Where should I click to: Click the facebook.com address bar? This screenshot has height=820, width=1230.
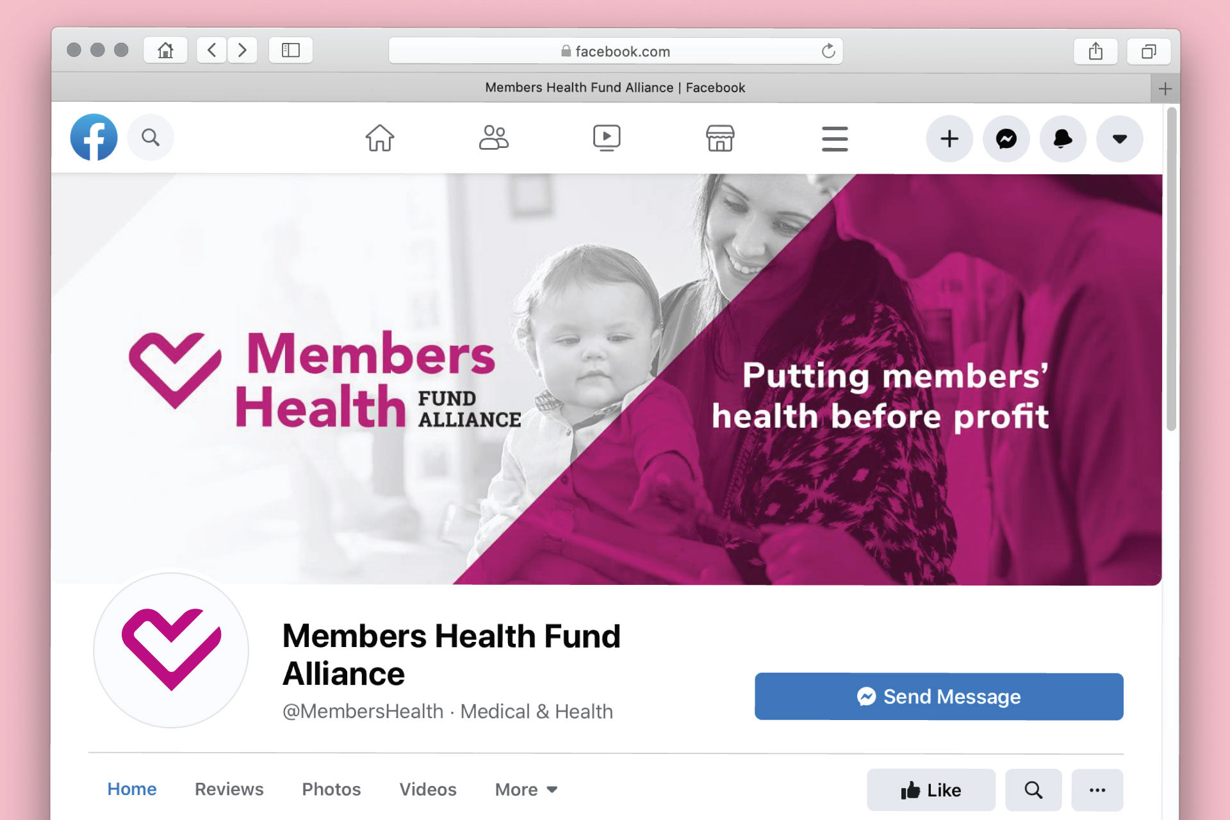point(615,51)
